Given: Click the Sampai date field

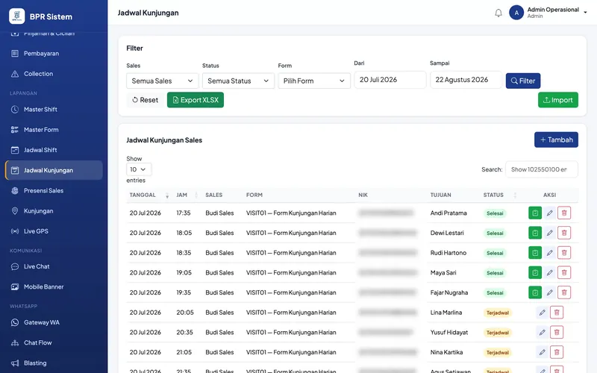Looking at the screenshot, I should click(x=466, y=80).
